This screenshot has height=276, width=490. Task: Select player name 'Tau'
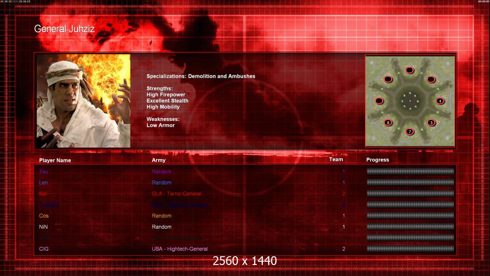point(43,172)
